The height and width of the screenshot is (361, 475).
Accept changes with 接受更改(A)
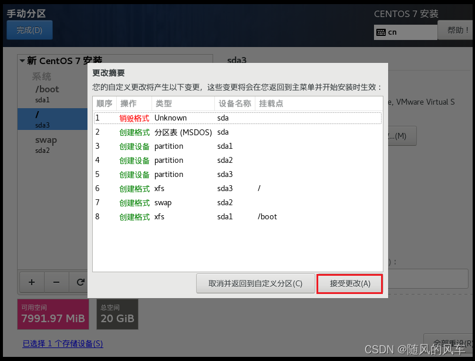coord(350,283)
